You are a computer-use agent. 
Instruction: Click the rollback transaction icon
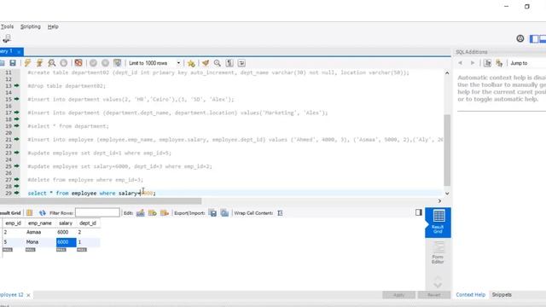105,63
